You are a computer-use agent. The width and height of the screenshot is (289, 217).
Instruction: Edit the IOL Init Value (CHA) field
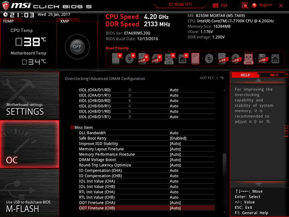coord(174,181)
